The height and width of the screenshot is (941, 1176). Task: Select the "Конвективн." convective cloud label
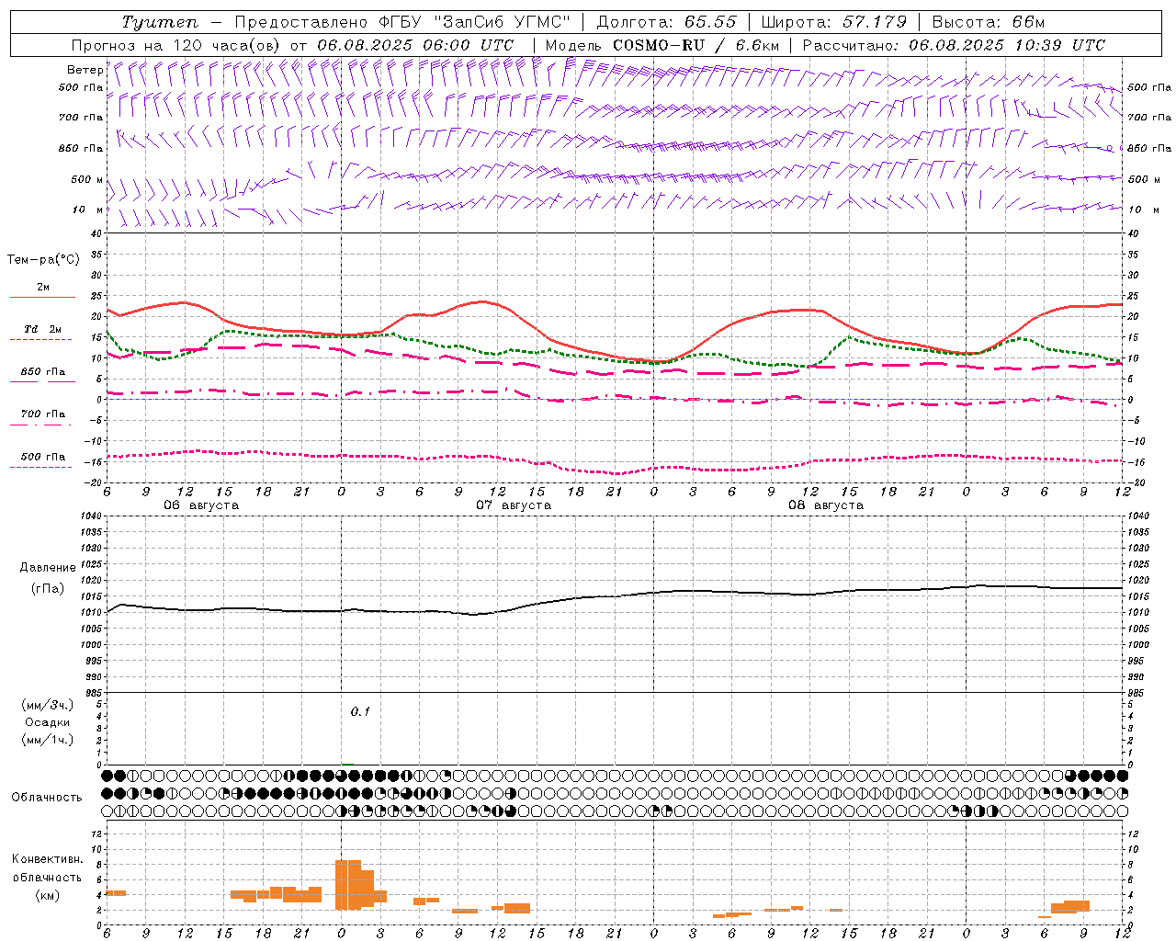48,859
